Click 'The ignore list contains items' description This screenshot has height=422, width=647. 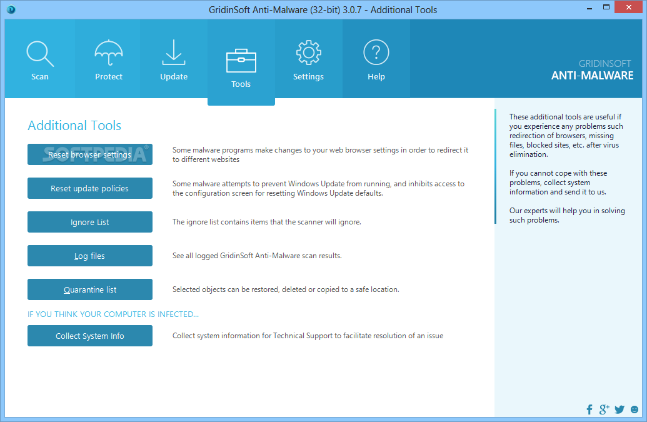pos(266,222)
